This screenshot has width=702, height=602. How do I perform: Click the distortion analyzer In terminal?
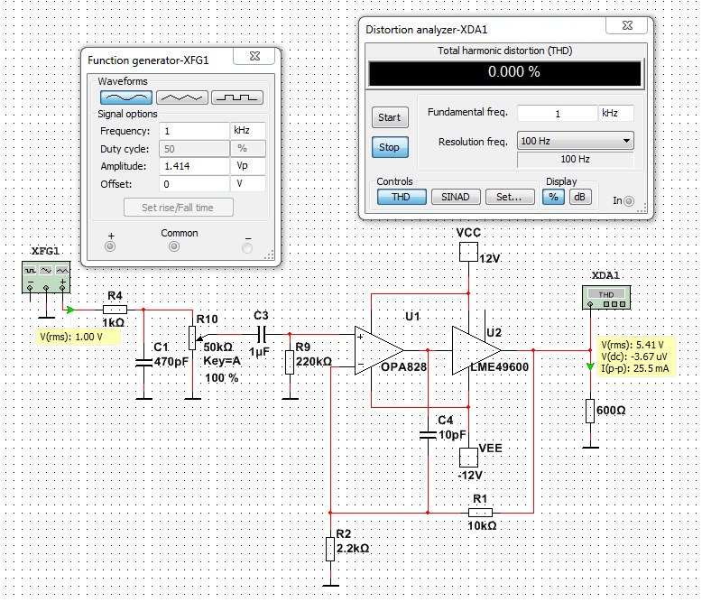pyautogui.click(x=629, y=201)
